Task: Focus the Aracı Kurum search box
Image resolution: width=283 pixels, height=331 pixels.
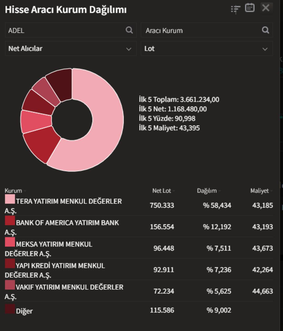Action: coord(202,30)
